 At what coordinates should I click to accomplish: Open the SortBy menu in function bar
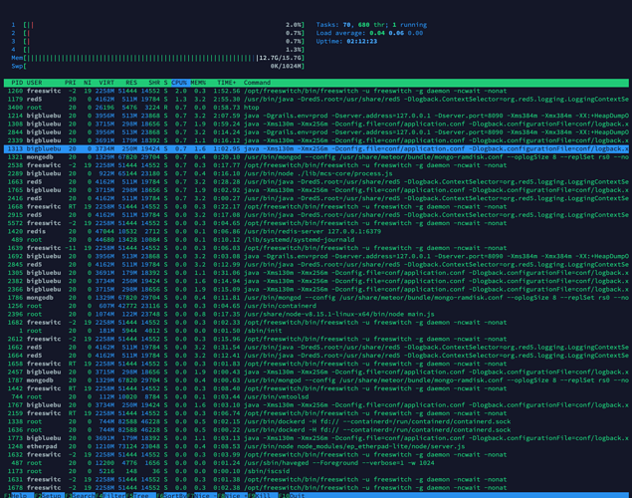coord(172,495)
